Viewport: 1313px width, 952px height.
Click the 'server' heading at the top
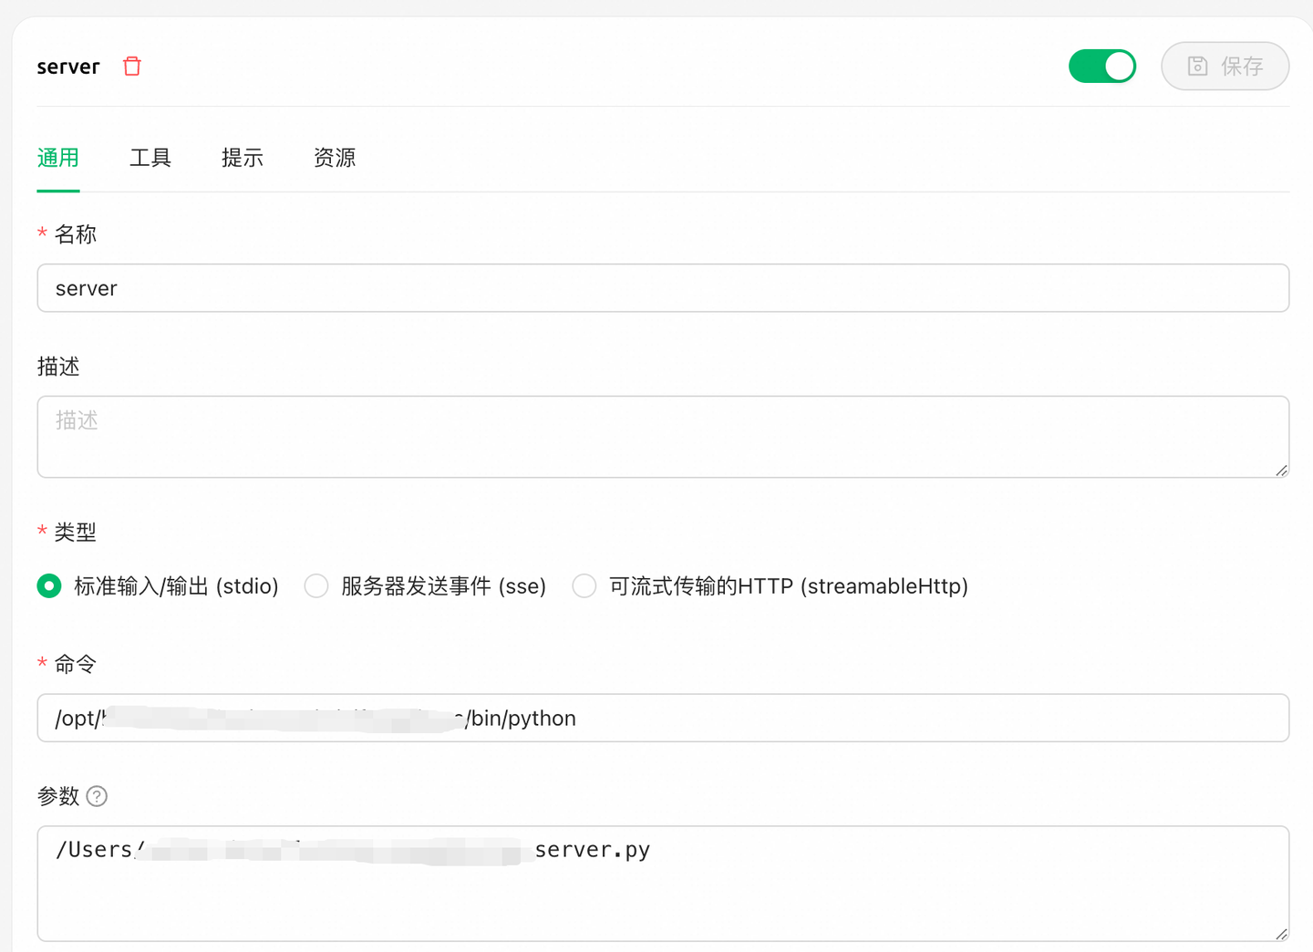tap(68, 66)
